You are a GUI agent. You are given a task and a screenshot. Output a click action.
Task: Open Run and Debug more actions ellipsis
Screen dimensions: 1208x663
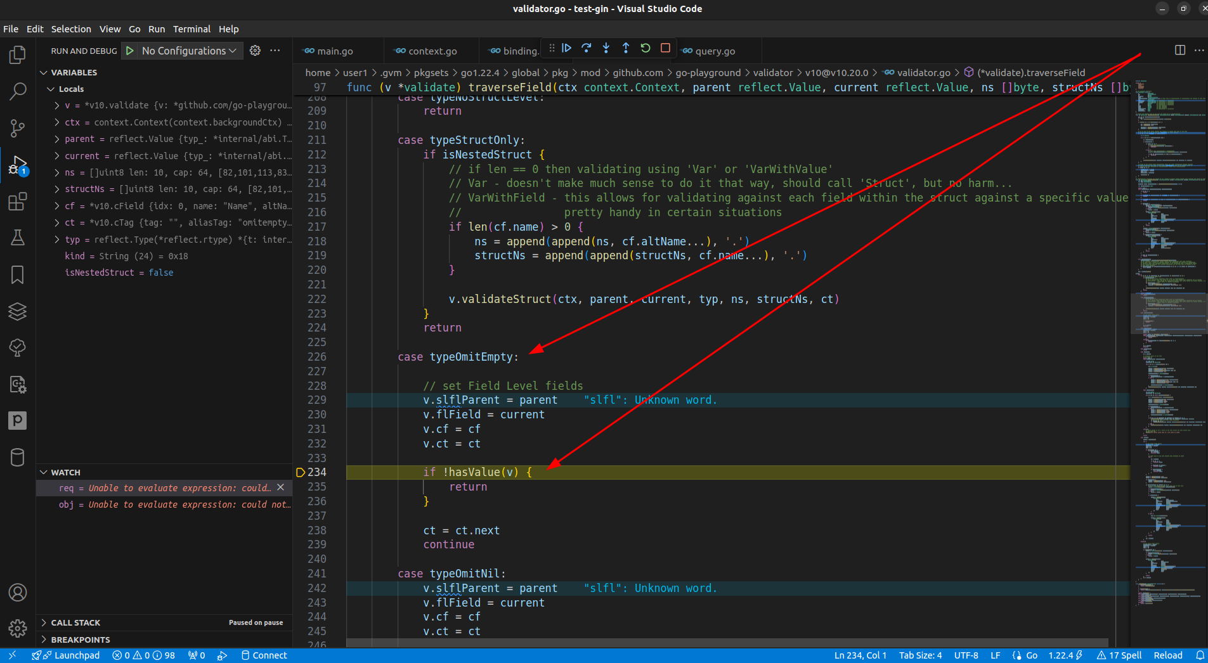pos(275,51)
